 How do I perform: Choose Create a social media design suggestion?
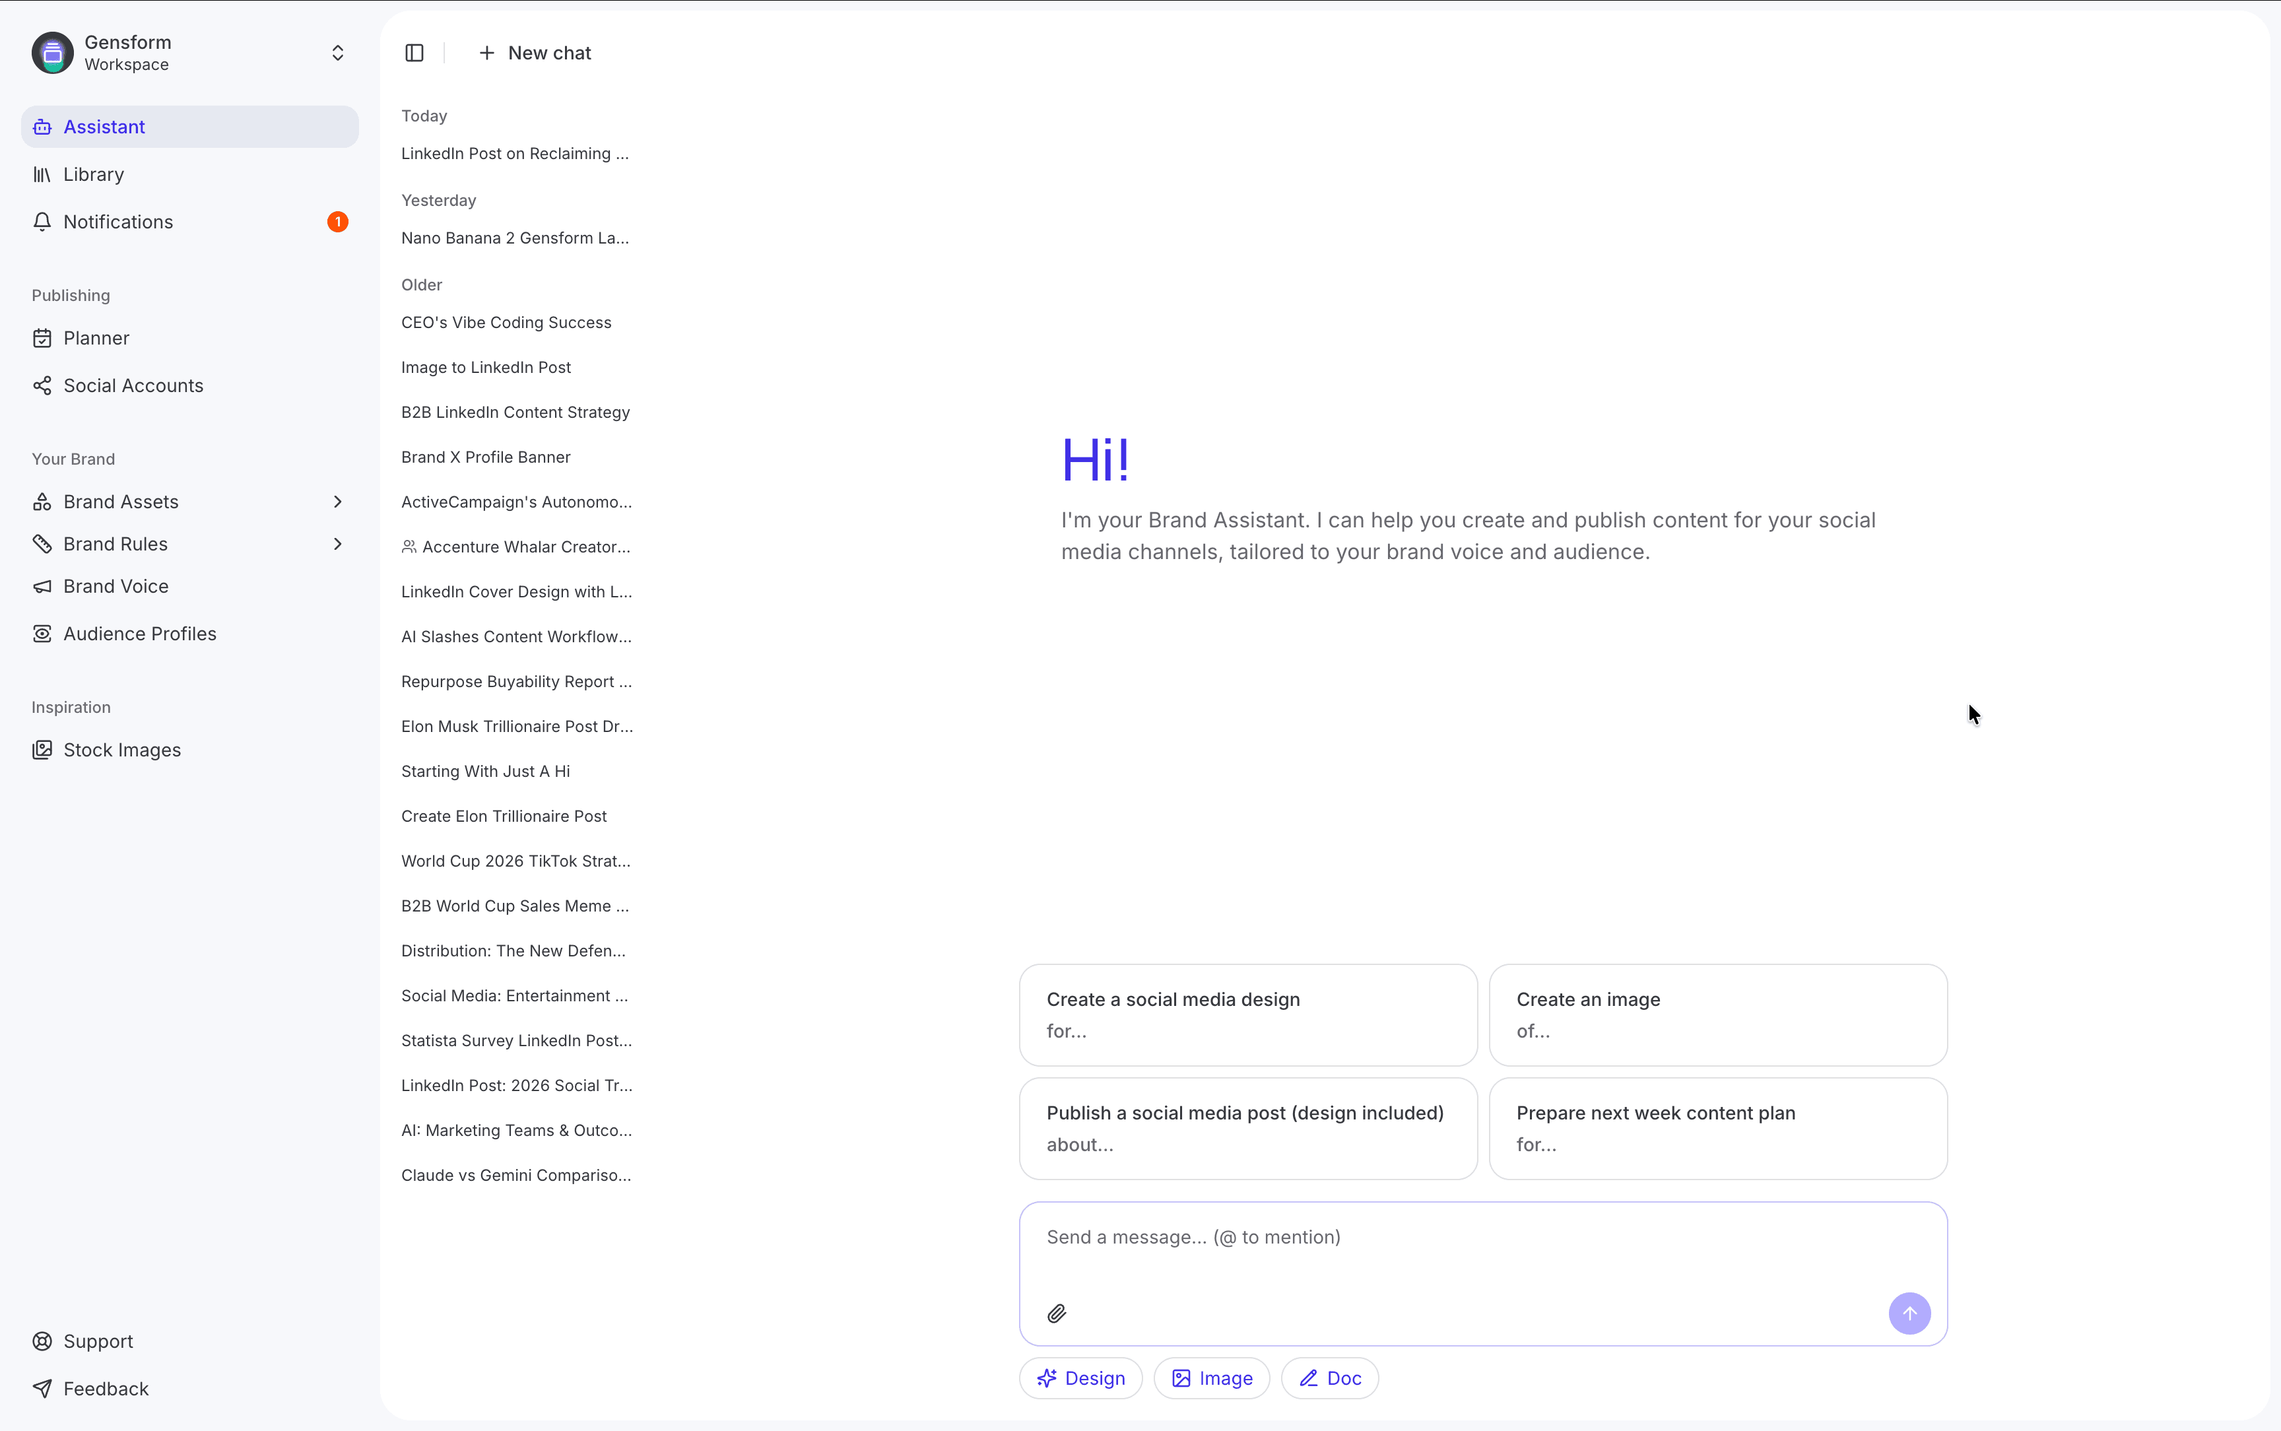[1248, 1016]
